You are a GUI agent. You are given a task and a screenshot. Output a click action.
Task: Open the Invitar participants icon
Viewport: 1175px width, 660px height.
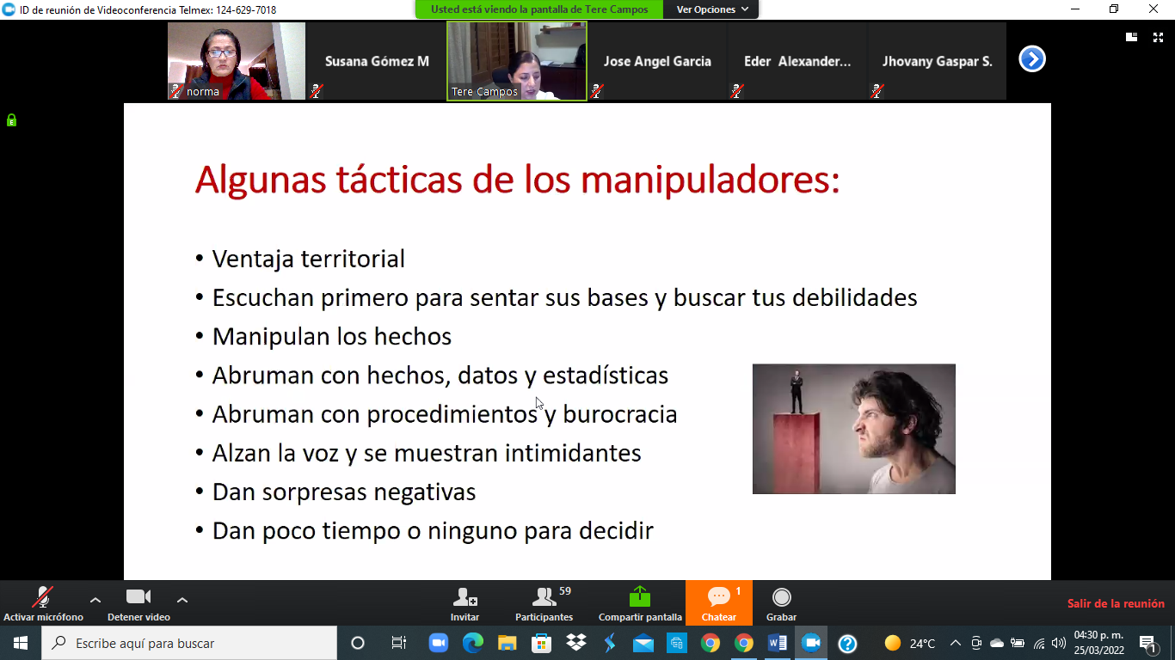click(x=464, y=597)
